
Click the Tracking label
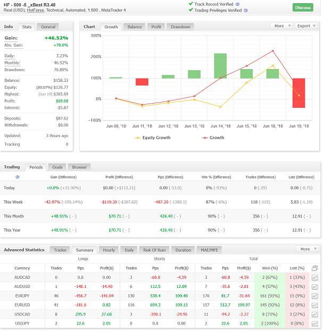[12, 144]
